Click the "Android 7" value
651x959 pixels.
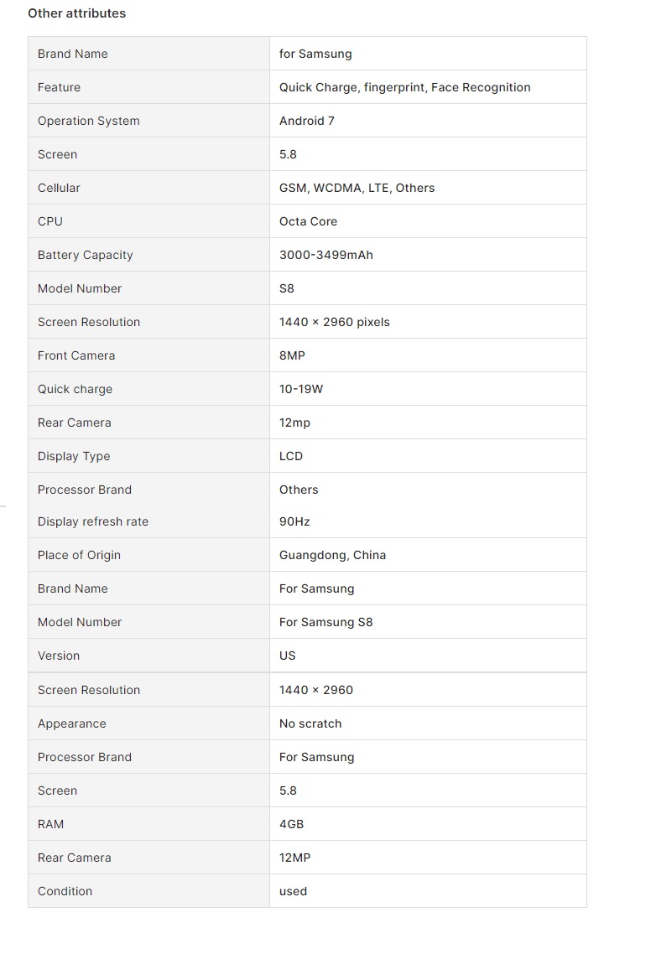[307, 121]
